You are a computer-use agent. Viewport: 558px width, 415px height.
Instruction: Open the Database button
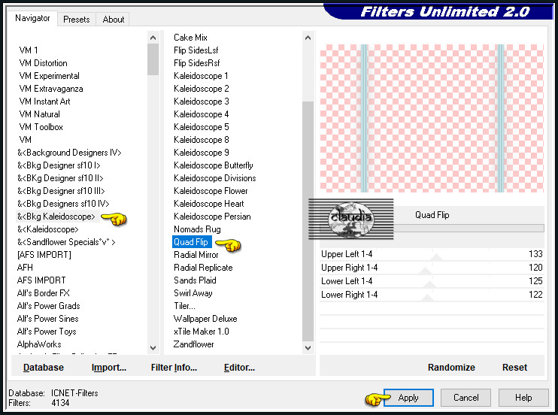tap(44, 368)
